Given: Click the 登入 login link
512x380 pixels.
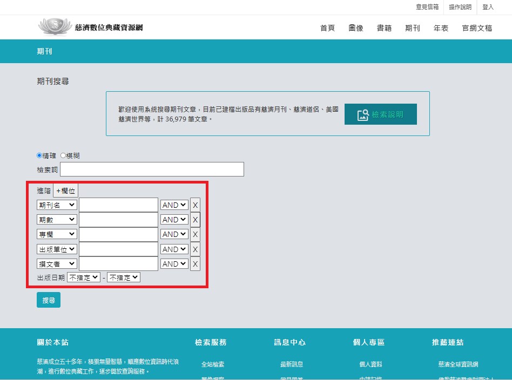Looking at the screenshot, I should click(x=488, y=7).
